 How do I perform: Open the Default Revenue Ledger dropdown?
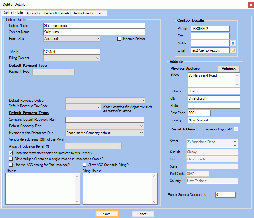(142, 101)
